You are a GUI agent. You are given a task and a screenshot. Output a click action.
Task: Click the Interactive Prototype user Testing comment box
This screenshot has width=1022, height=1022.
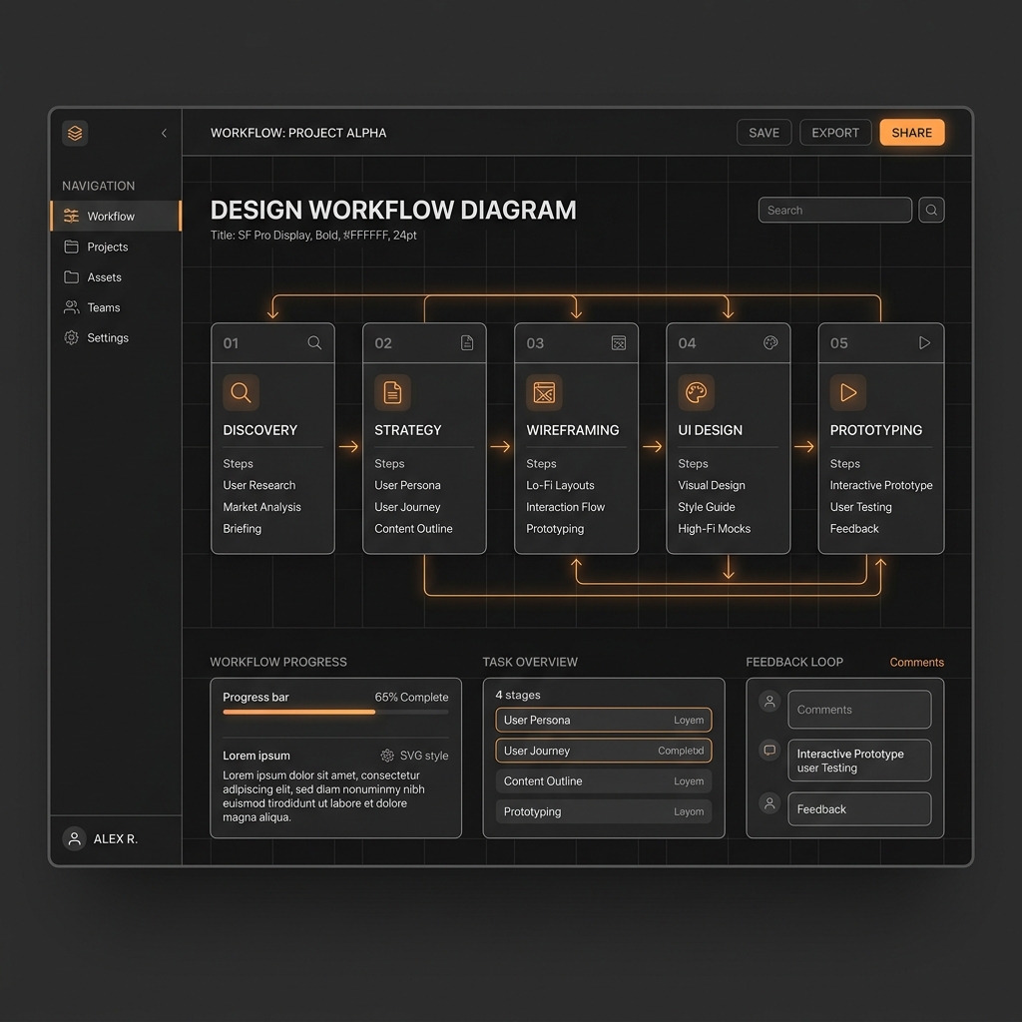[859, 760]
